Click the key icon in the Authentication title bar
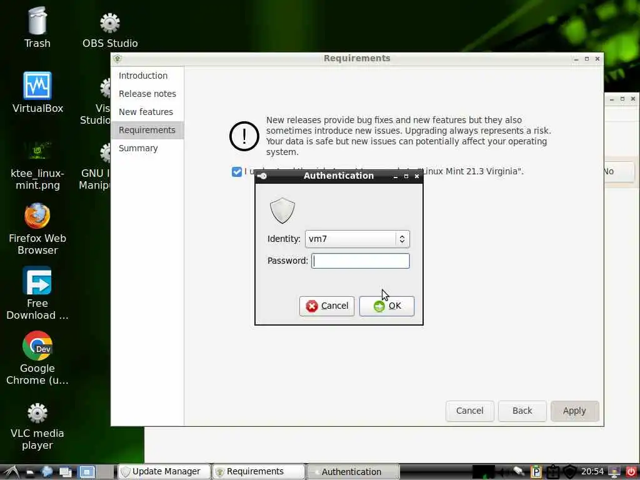640x480 pixels. click(262, 176)
